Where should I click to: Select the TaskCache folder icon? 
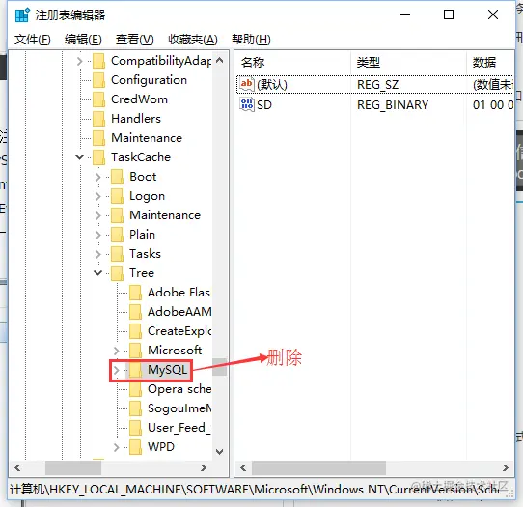tap(99, 157)
